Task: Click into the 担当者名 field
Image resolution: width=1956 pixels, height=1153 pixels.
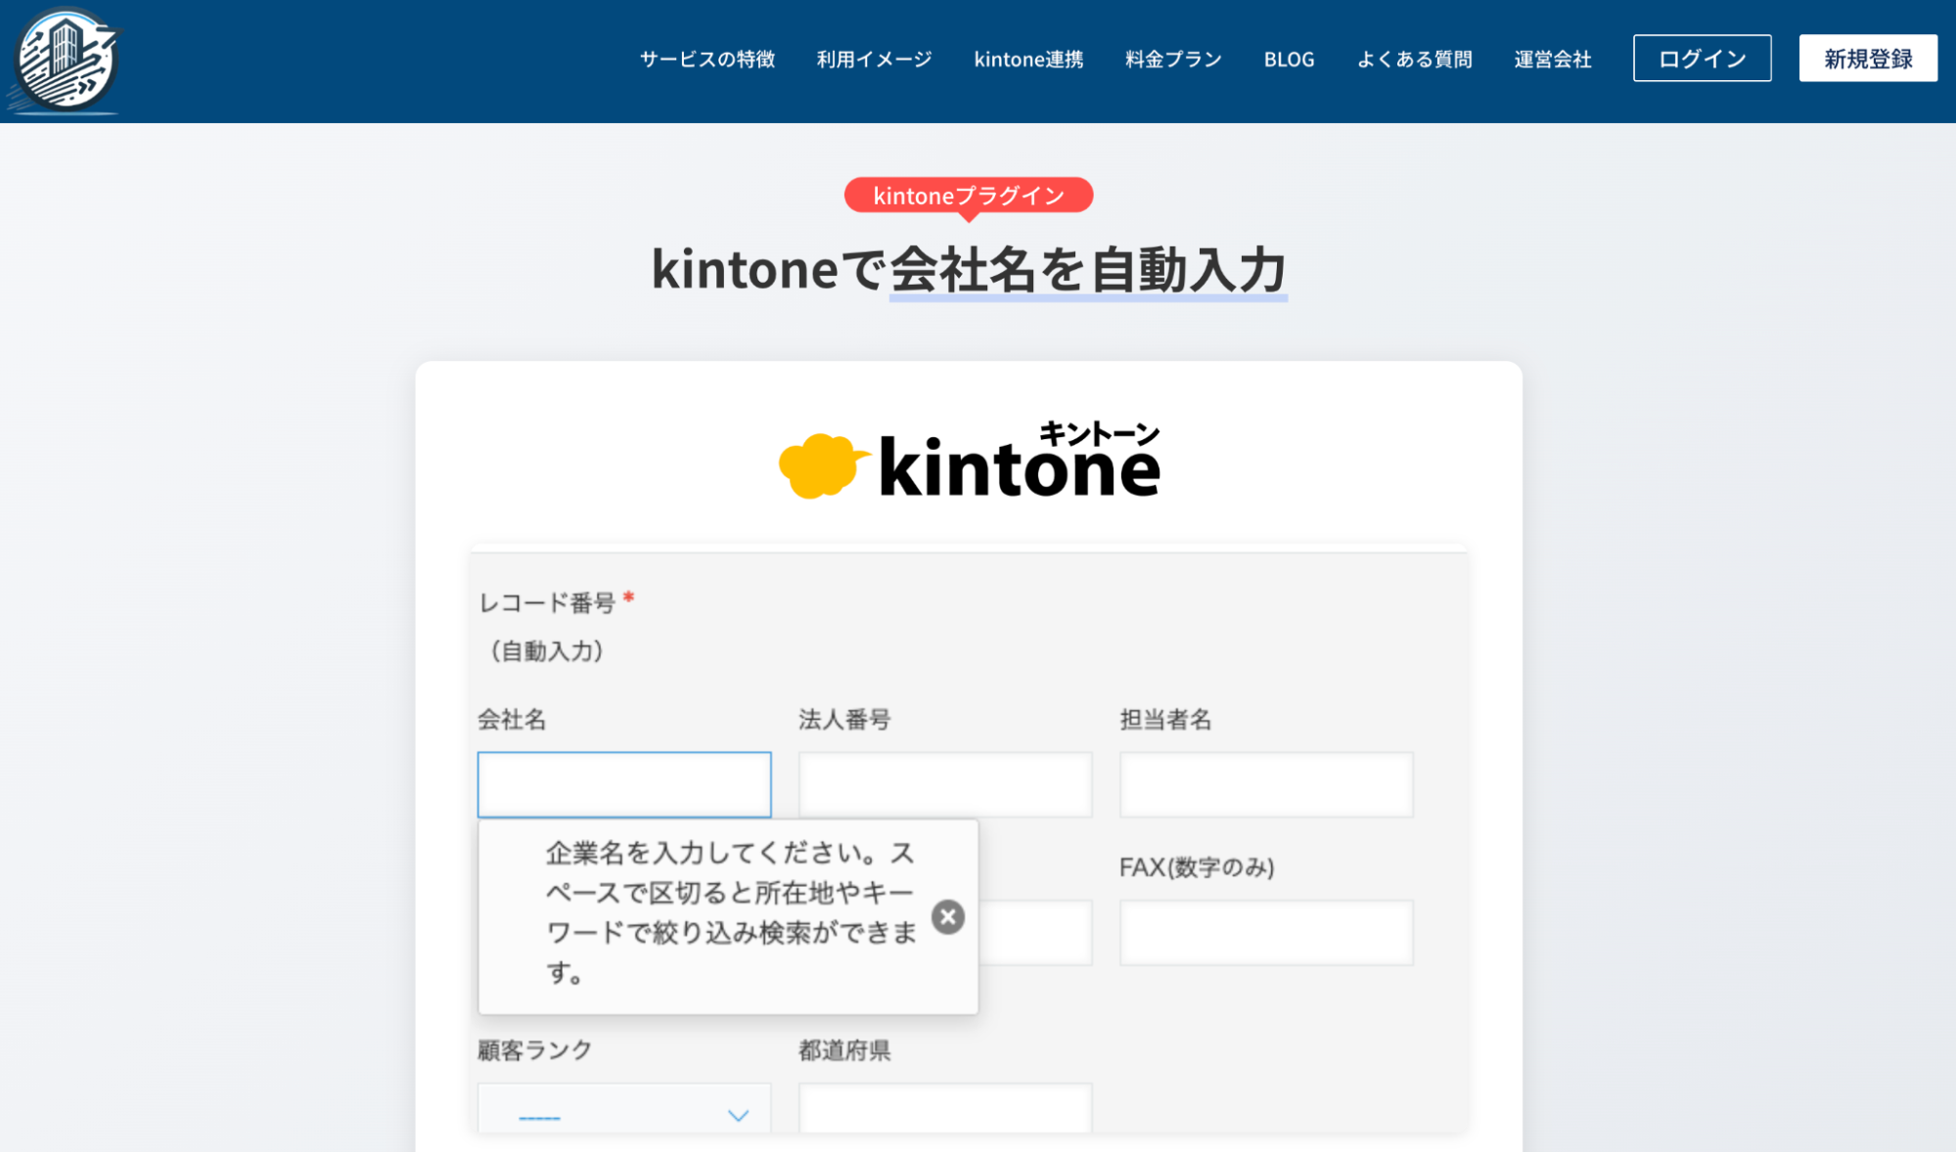Action: click(x=1266, y=784)
